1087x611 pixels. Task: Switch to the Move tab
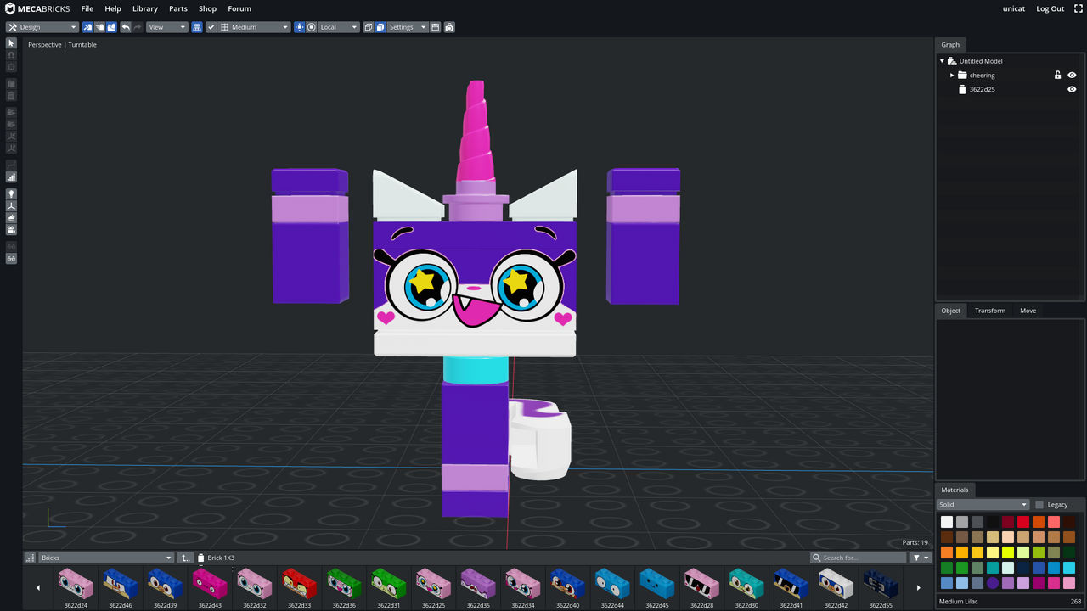pyautogui.click(x=1028, y=311)
